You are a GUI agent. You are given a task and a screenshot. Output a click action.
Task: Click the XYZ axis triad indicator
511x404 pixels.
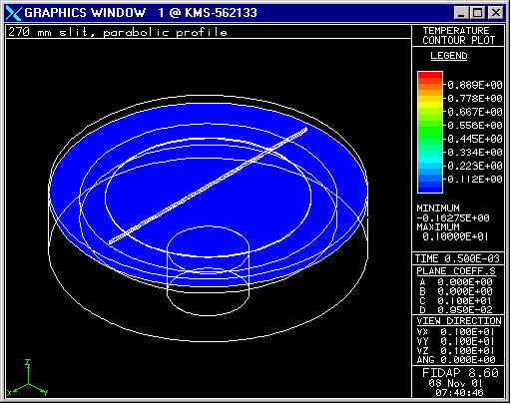(28, 378)
